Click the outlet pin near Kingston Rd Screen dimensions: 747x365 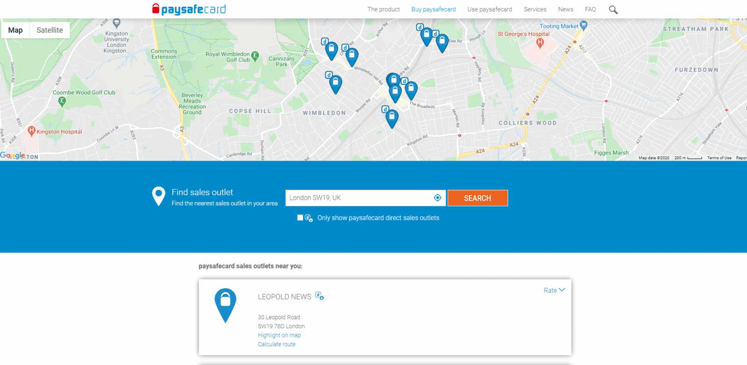(x=392, y=118)
